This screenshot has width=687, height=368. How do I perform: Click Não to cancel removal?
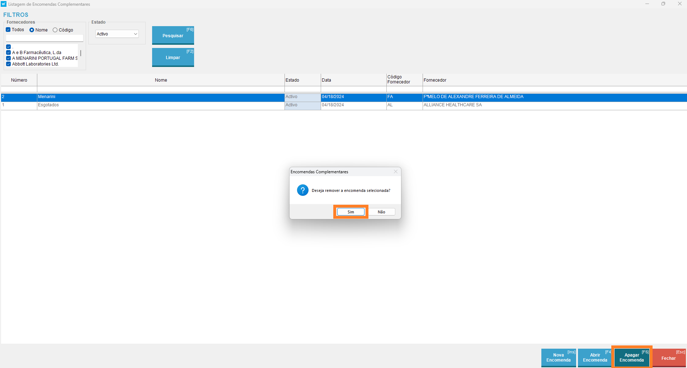tap(381, 212)
